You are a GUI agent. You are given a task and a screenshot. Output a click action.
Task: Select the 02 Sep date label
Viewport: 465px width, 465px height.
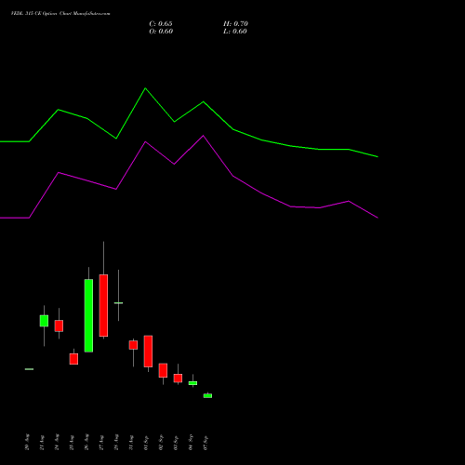coord(161,443)
